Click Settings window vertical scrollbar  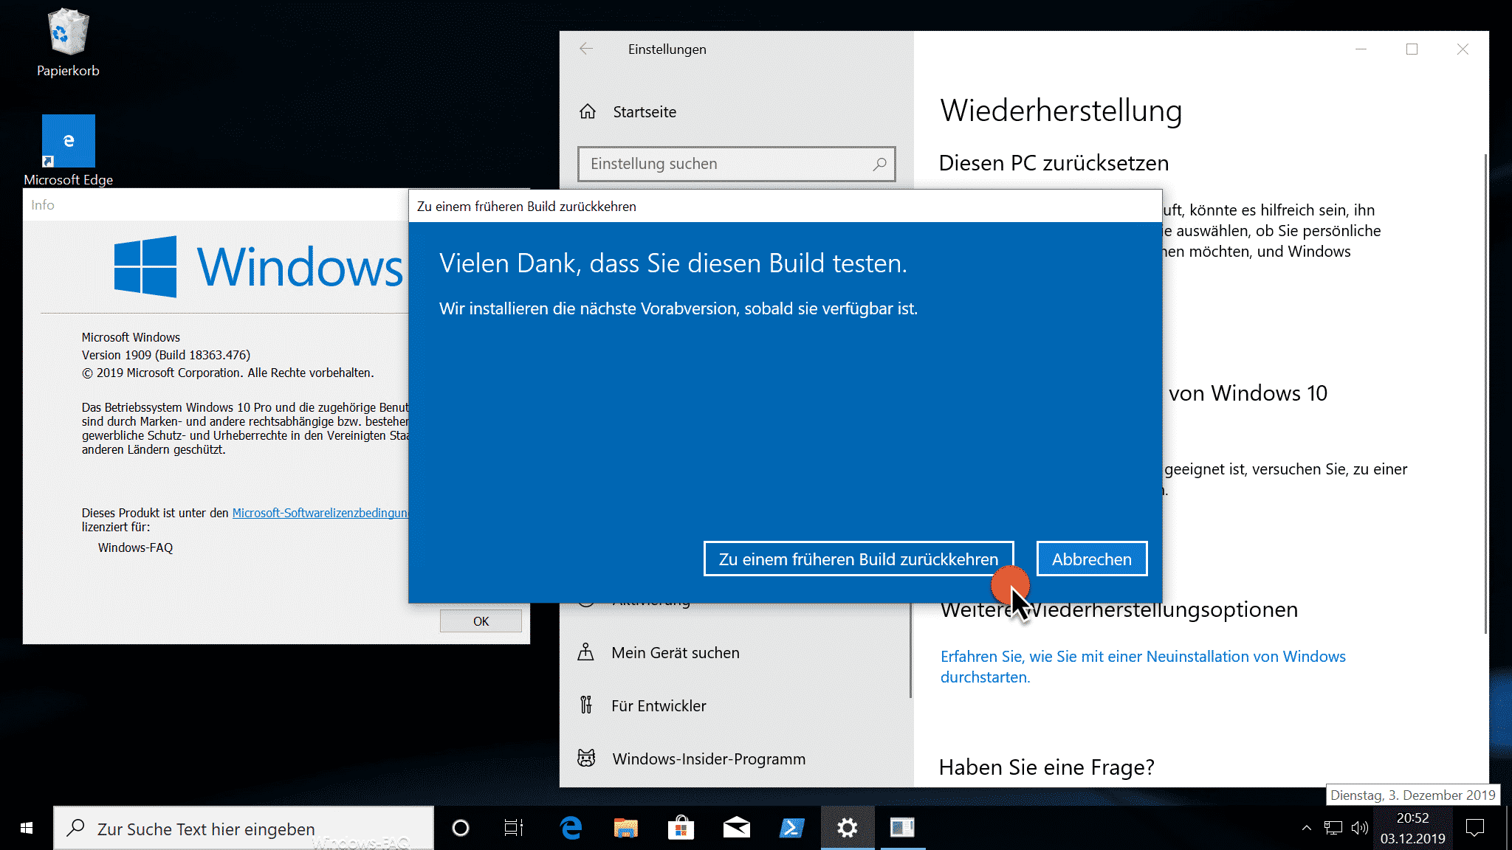point(1485,393)
